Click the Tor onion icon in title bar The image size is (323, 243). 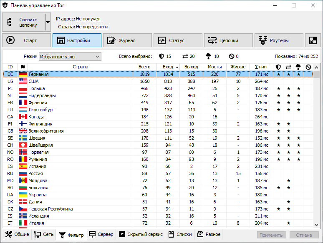5,5
